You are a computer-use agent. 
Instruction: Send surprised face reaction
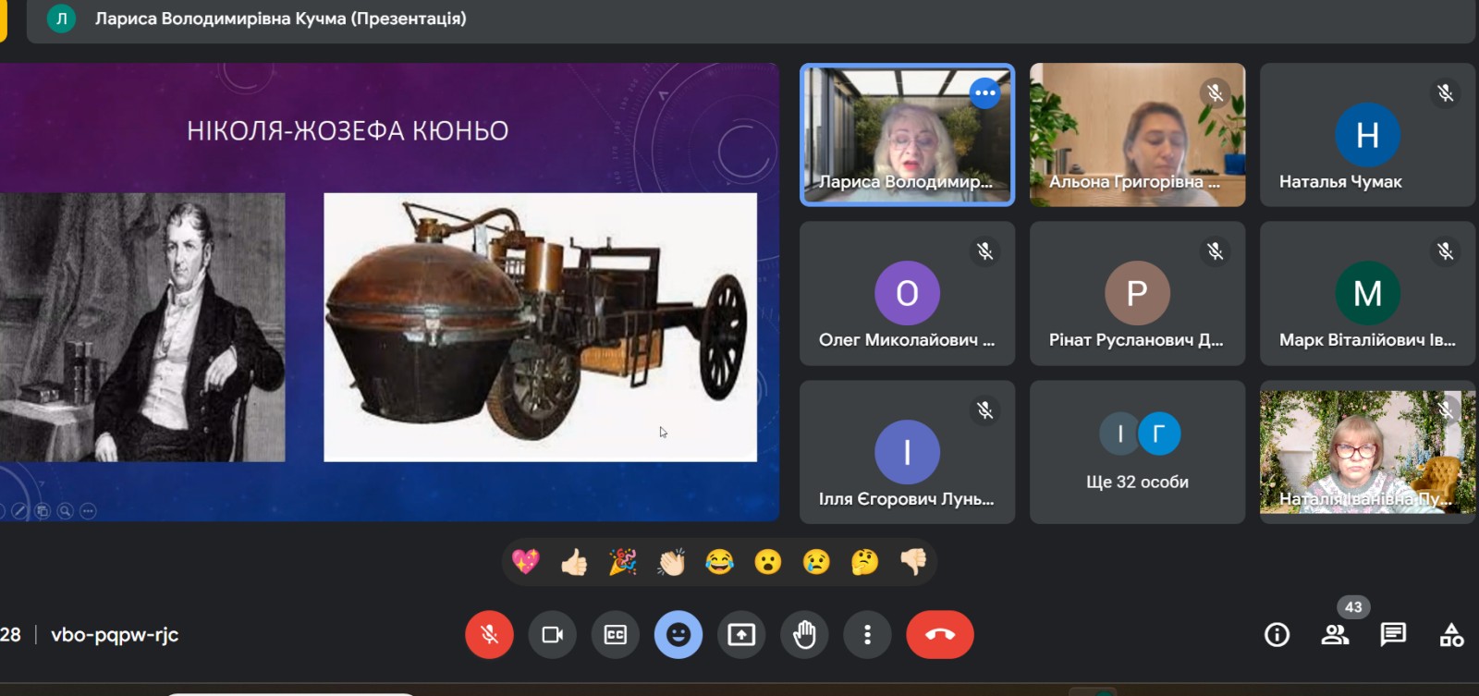pyautogui.click(x=768, y=562)
